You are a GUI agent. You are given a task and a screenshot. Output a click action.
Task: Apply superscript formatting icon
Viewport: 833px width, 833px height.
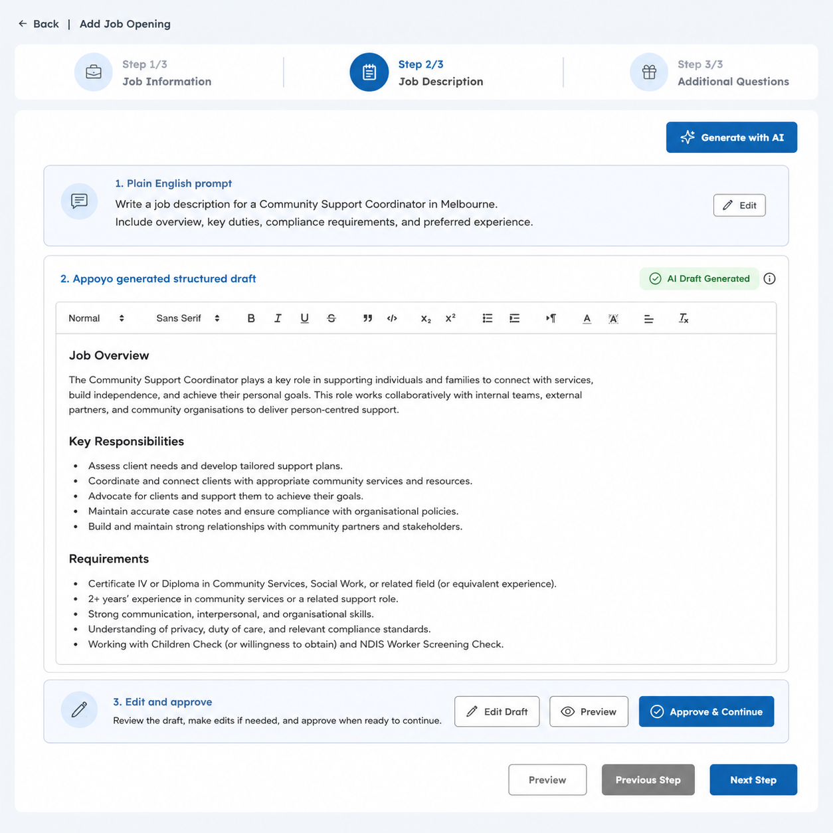450,318
